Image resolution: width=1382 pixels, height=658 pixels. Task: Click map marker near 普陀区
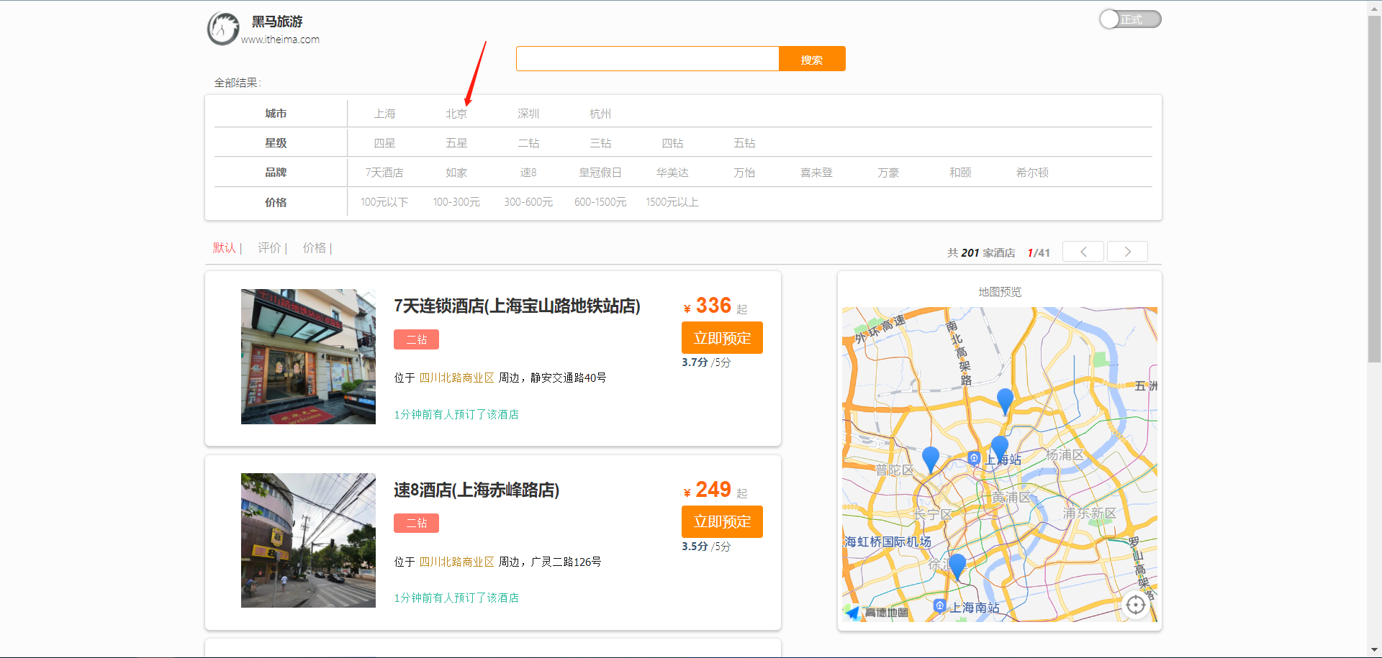tap(931, 458)
